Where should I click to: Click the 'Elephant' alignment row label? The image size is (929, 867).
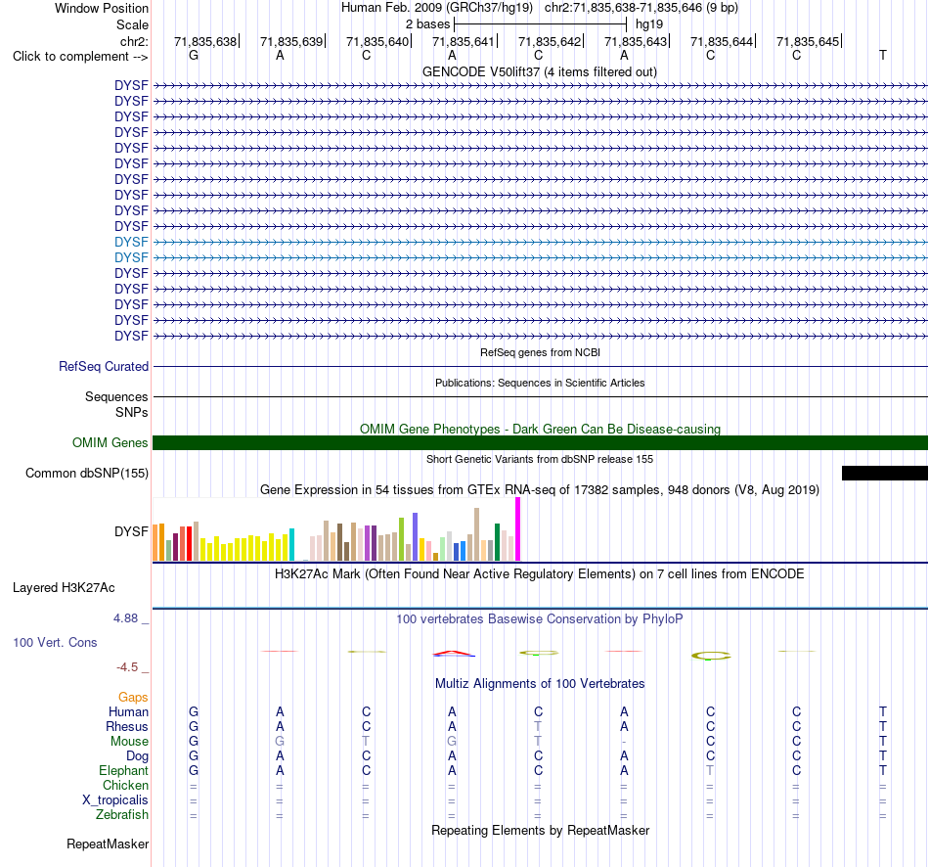coord(124,770)
